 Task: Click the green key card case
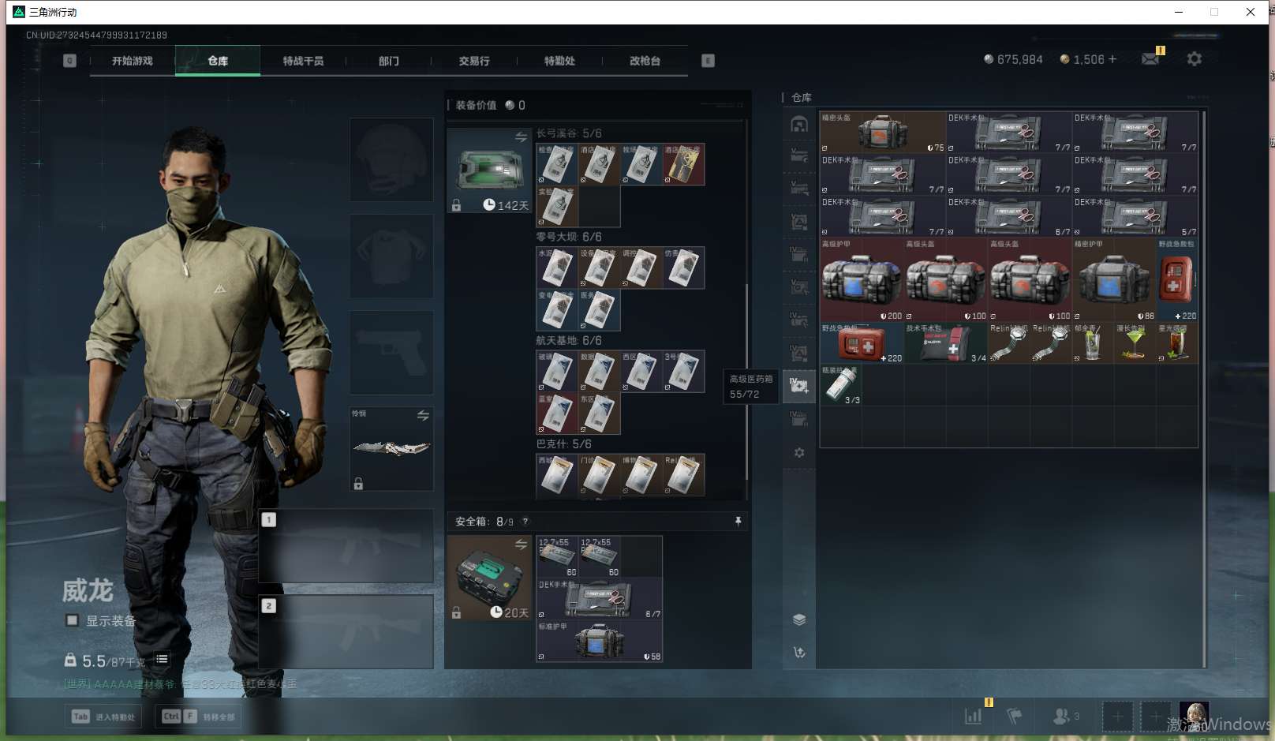point(490,170)
